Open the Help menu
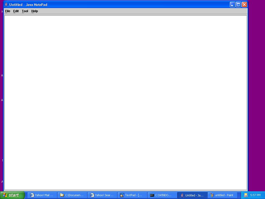The image size is (265, 199). 35,11
